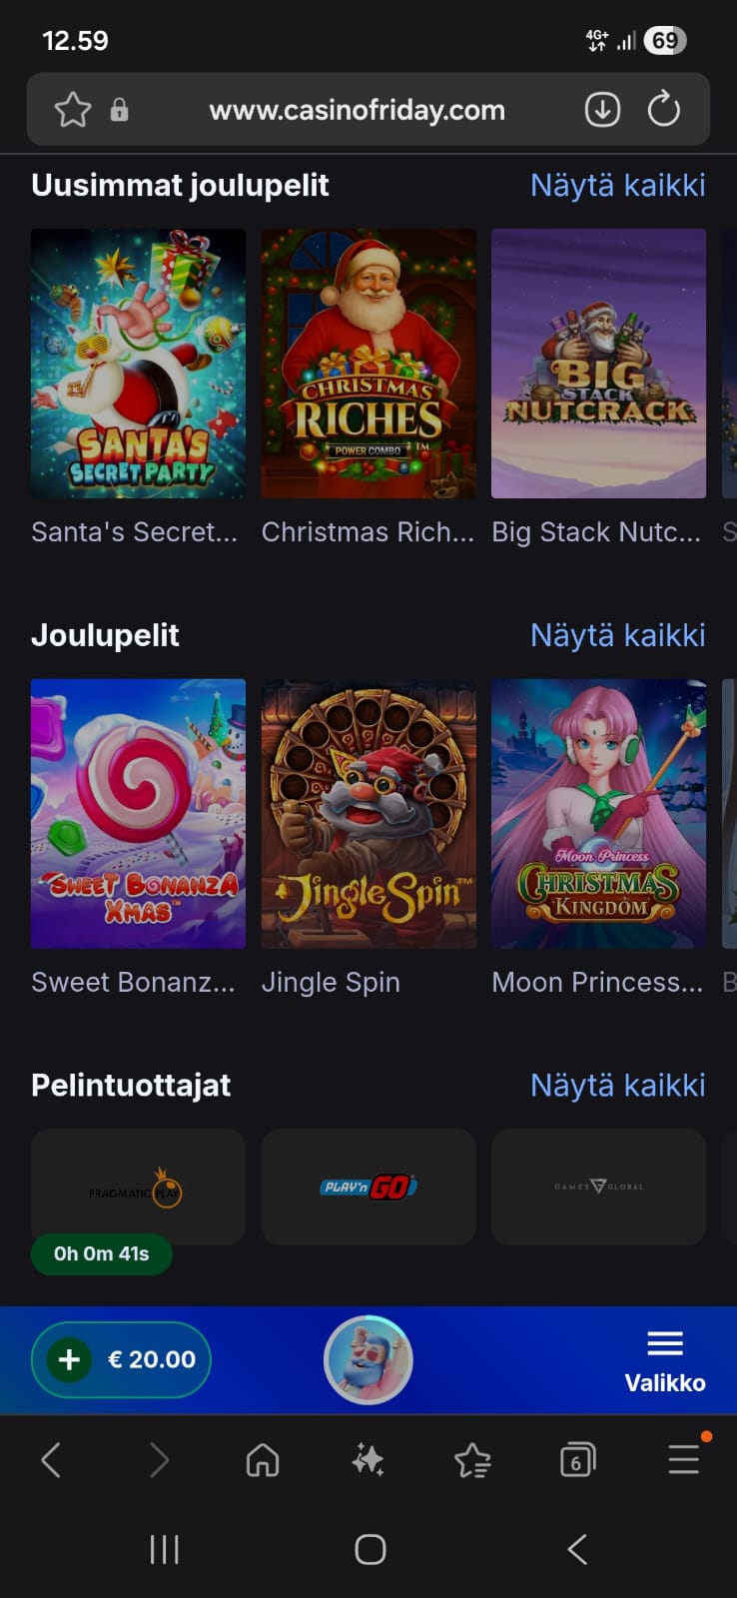The height and width of the screenshot is (1598, 737).
Task: Tap the casinofriday.com address field
Action: (x=357, y=110)
